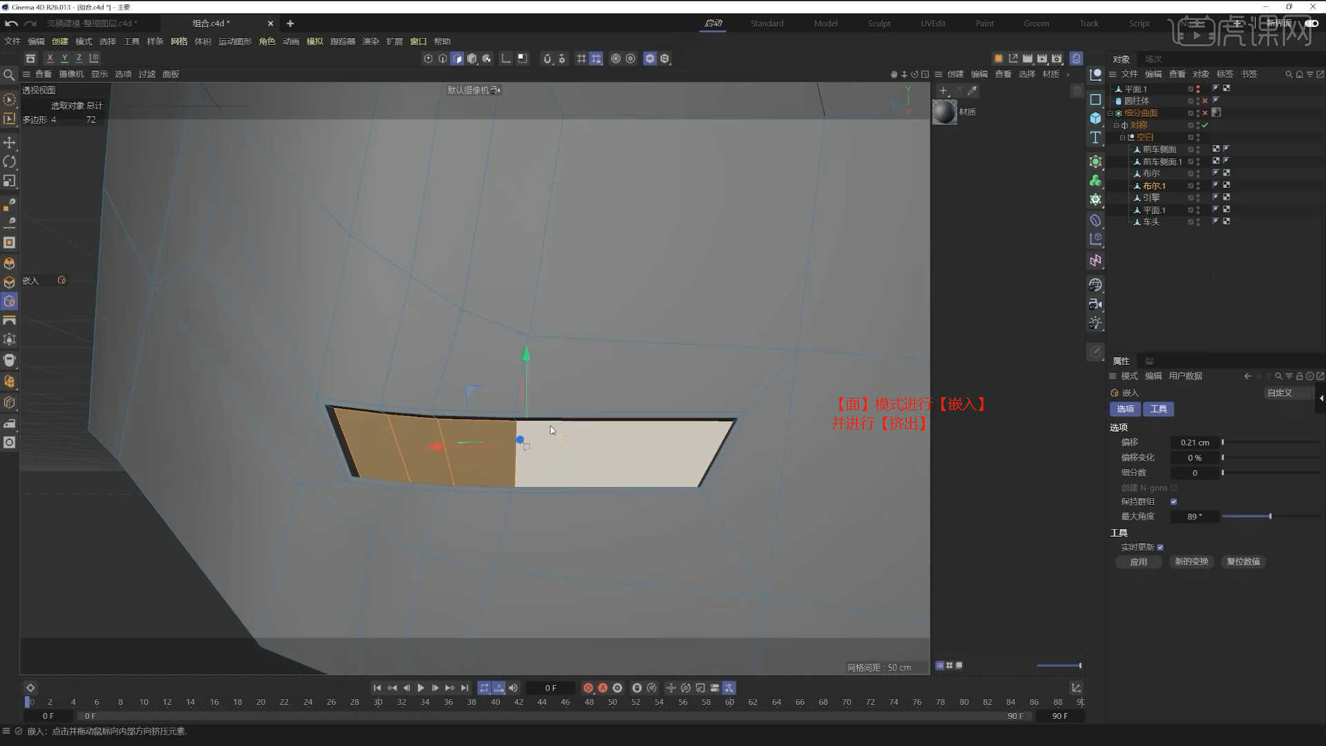Click the Camera icon in right icon column
Viewport: 1326px width, 746px height.
click(1095, 304)
